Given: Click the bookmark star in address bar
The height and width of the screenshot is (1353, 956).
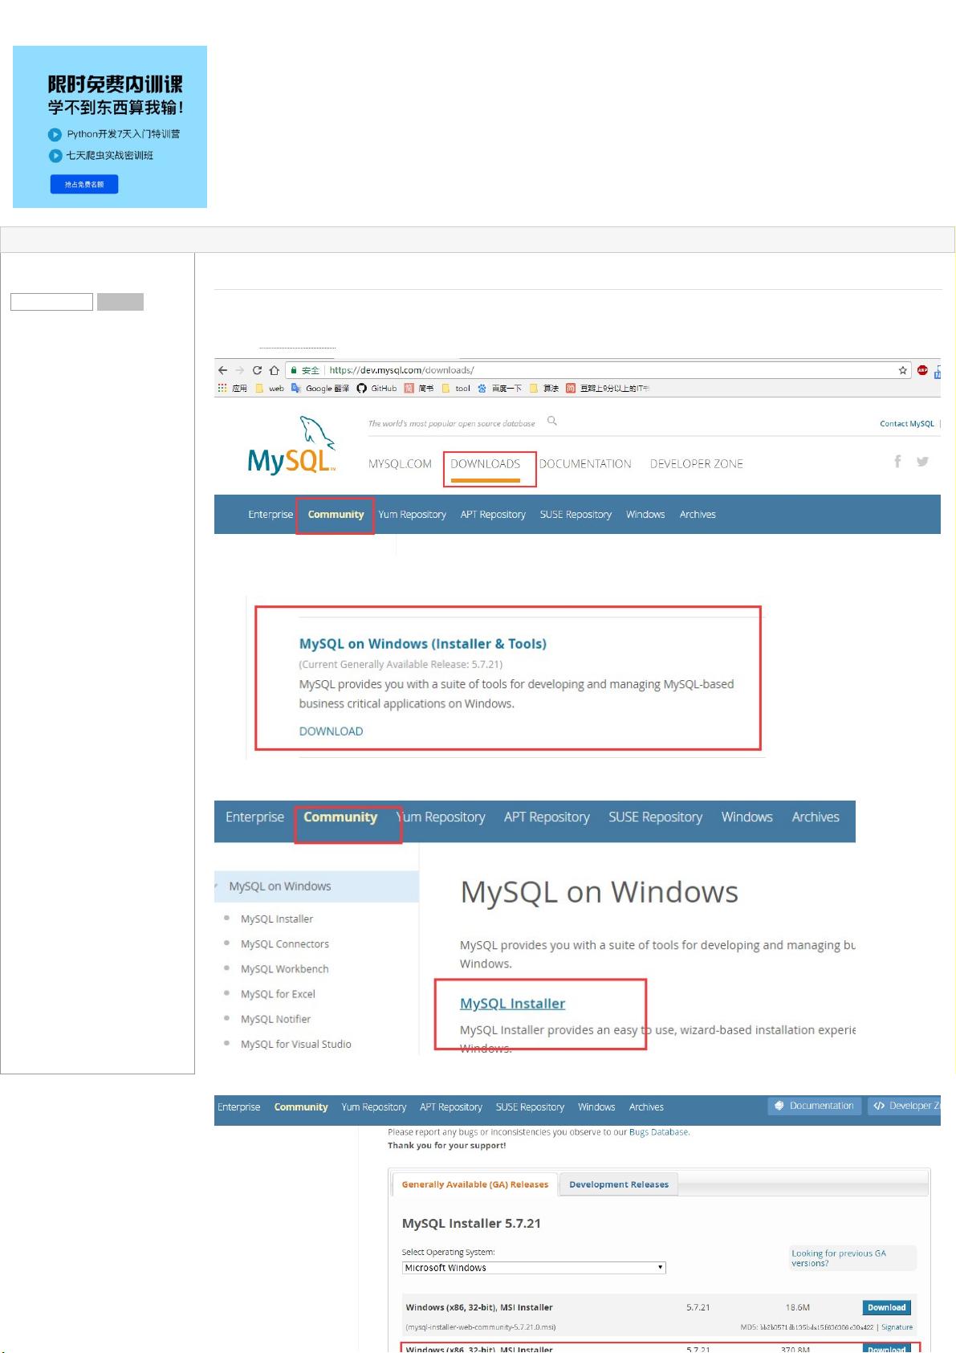Looking at the screenshot, I should pos(902,370).
